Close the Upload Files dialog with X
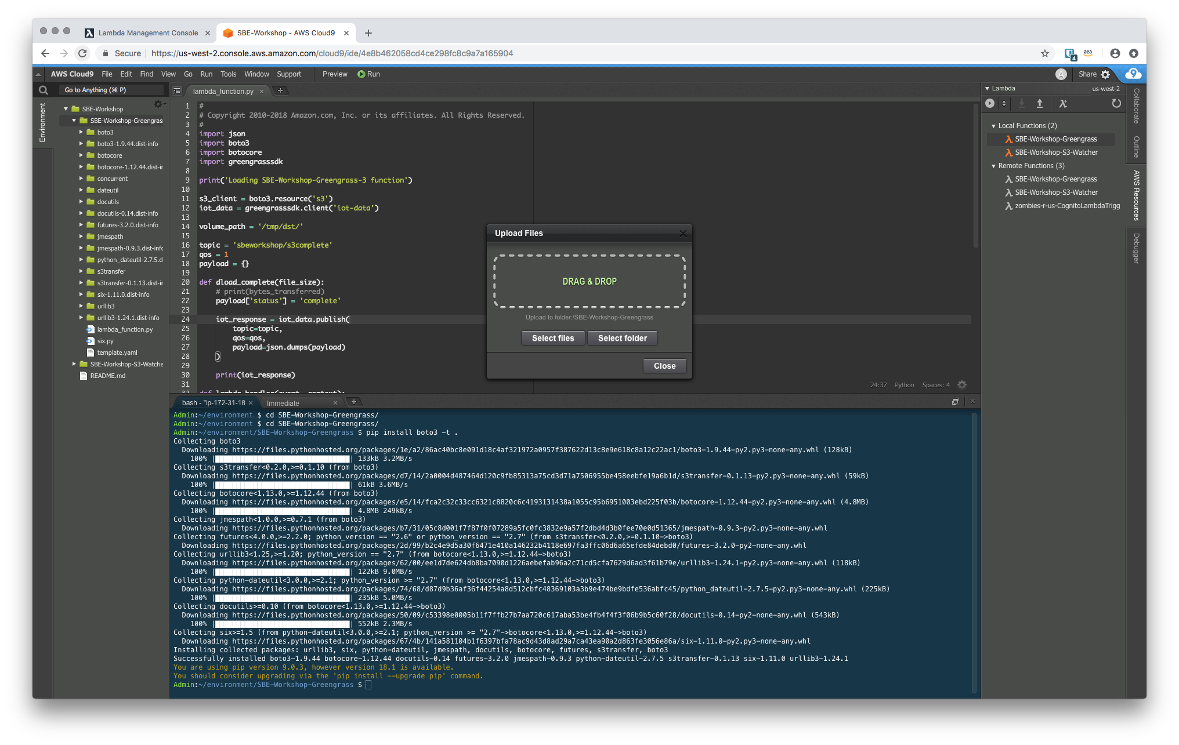The height and width of the screenshot is (745, 1179). tap(683, 233)
